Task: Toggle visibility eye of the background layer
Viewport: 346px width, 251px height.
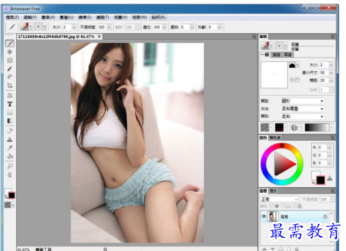Action: [x=264, y=217]
